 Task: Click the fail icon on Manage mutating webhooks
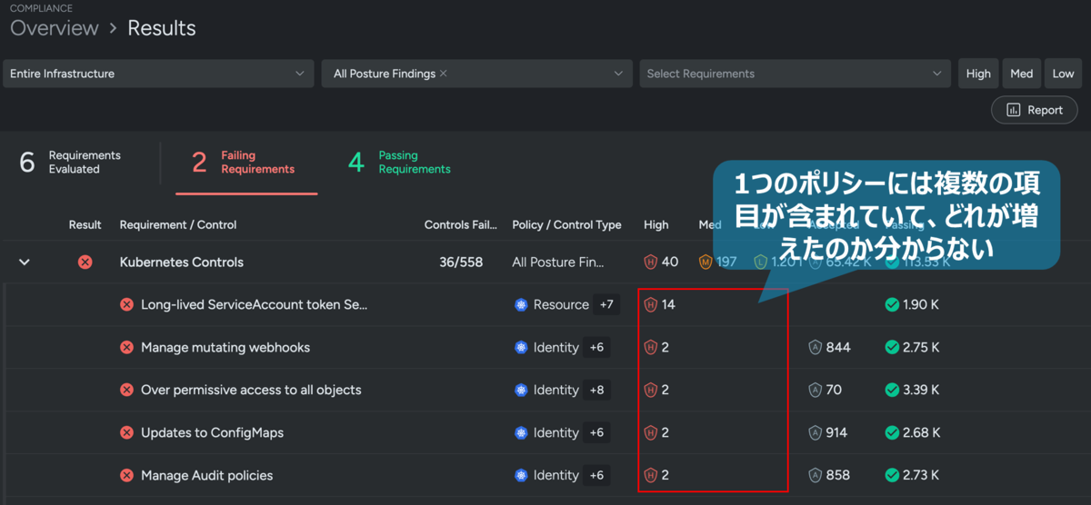[x=127, y=348]
